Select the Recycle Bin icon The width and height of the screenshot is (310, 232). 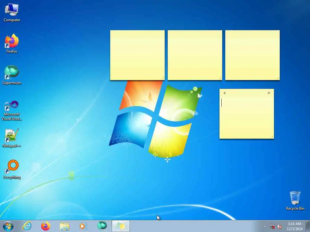pyautogui.click(x=295, y=201)
